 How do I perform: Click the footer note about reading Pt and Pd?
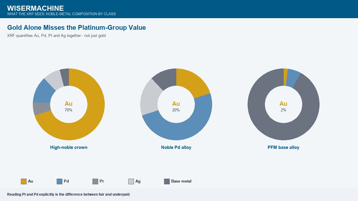(x=68, y=194)
